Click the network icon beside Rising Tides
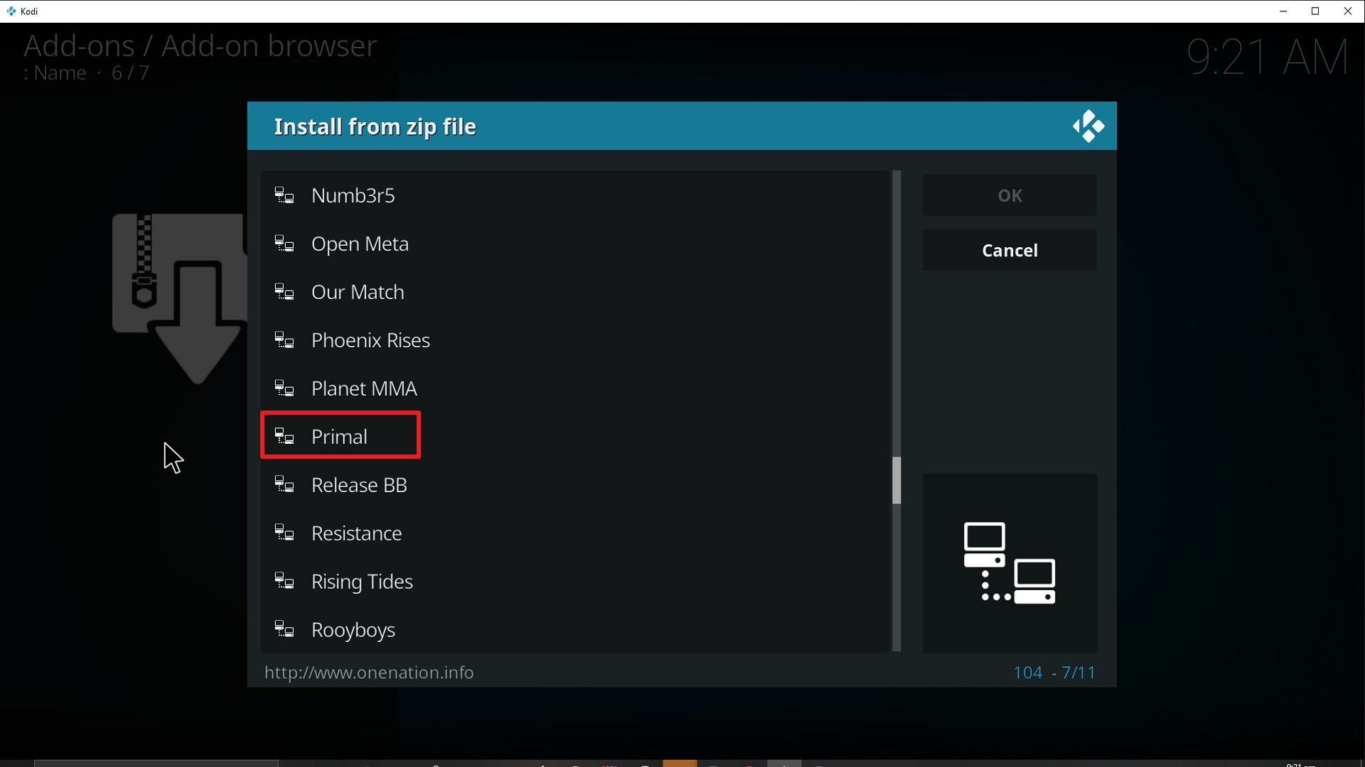 pos(285,582)
